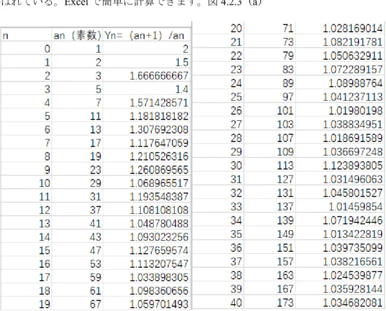Click the cell 1.071942446
This screenshot has height=311, width=386.
pos(340,220)
